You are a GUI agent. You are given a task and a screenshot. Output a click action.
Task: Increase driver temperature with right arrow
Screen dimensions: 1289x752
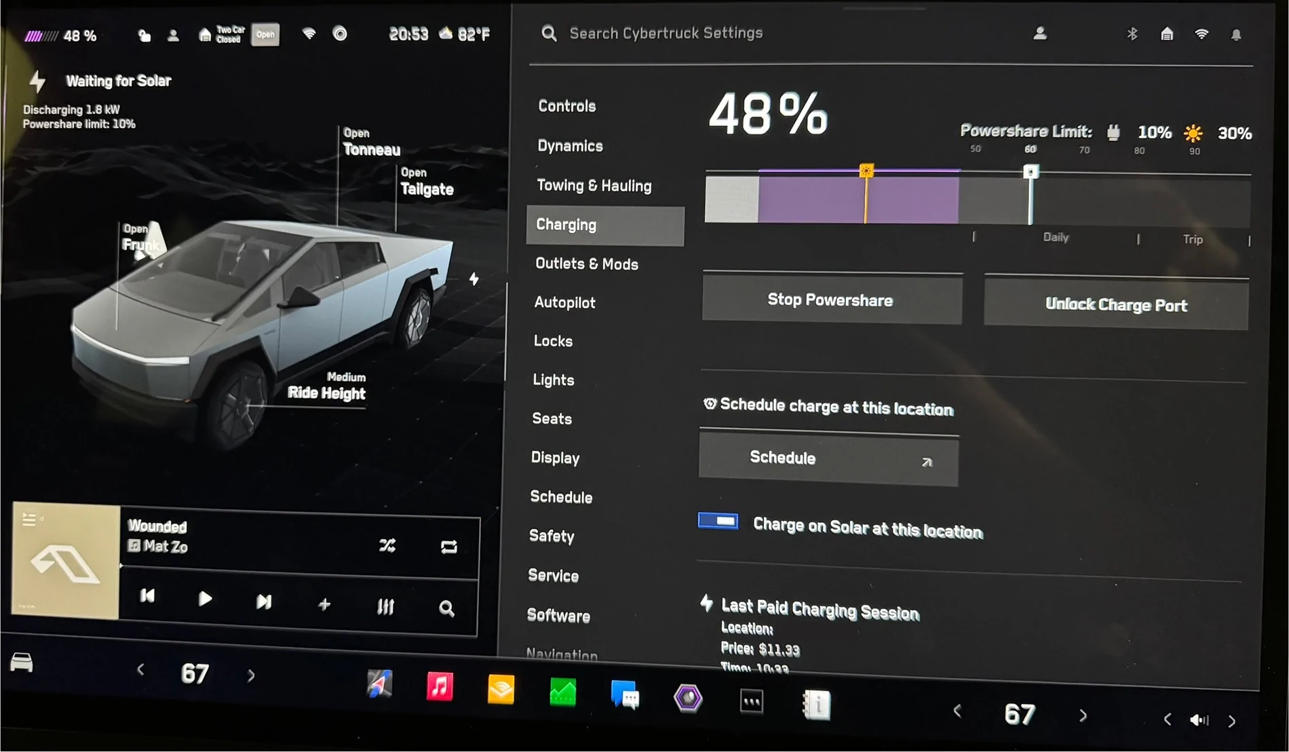(x=251, y=675)
